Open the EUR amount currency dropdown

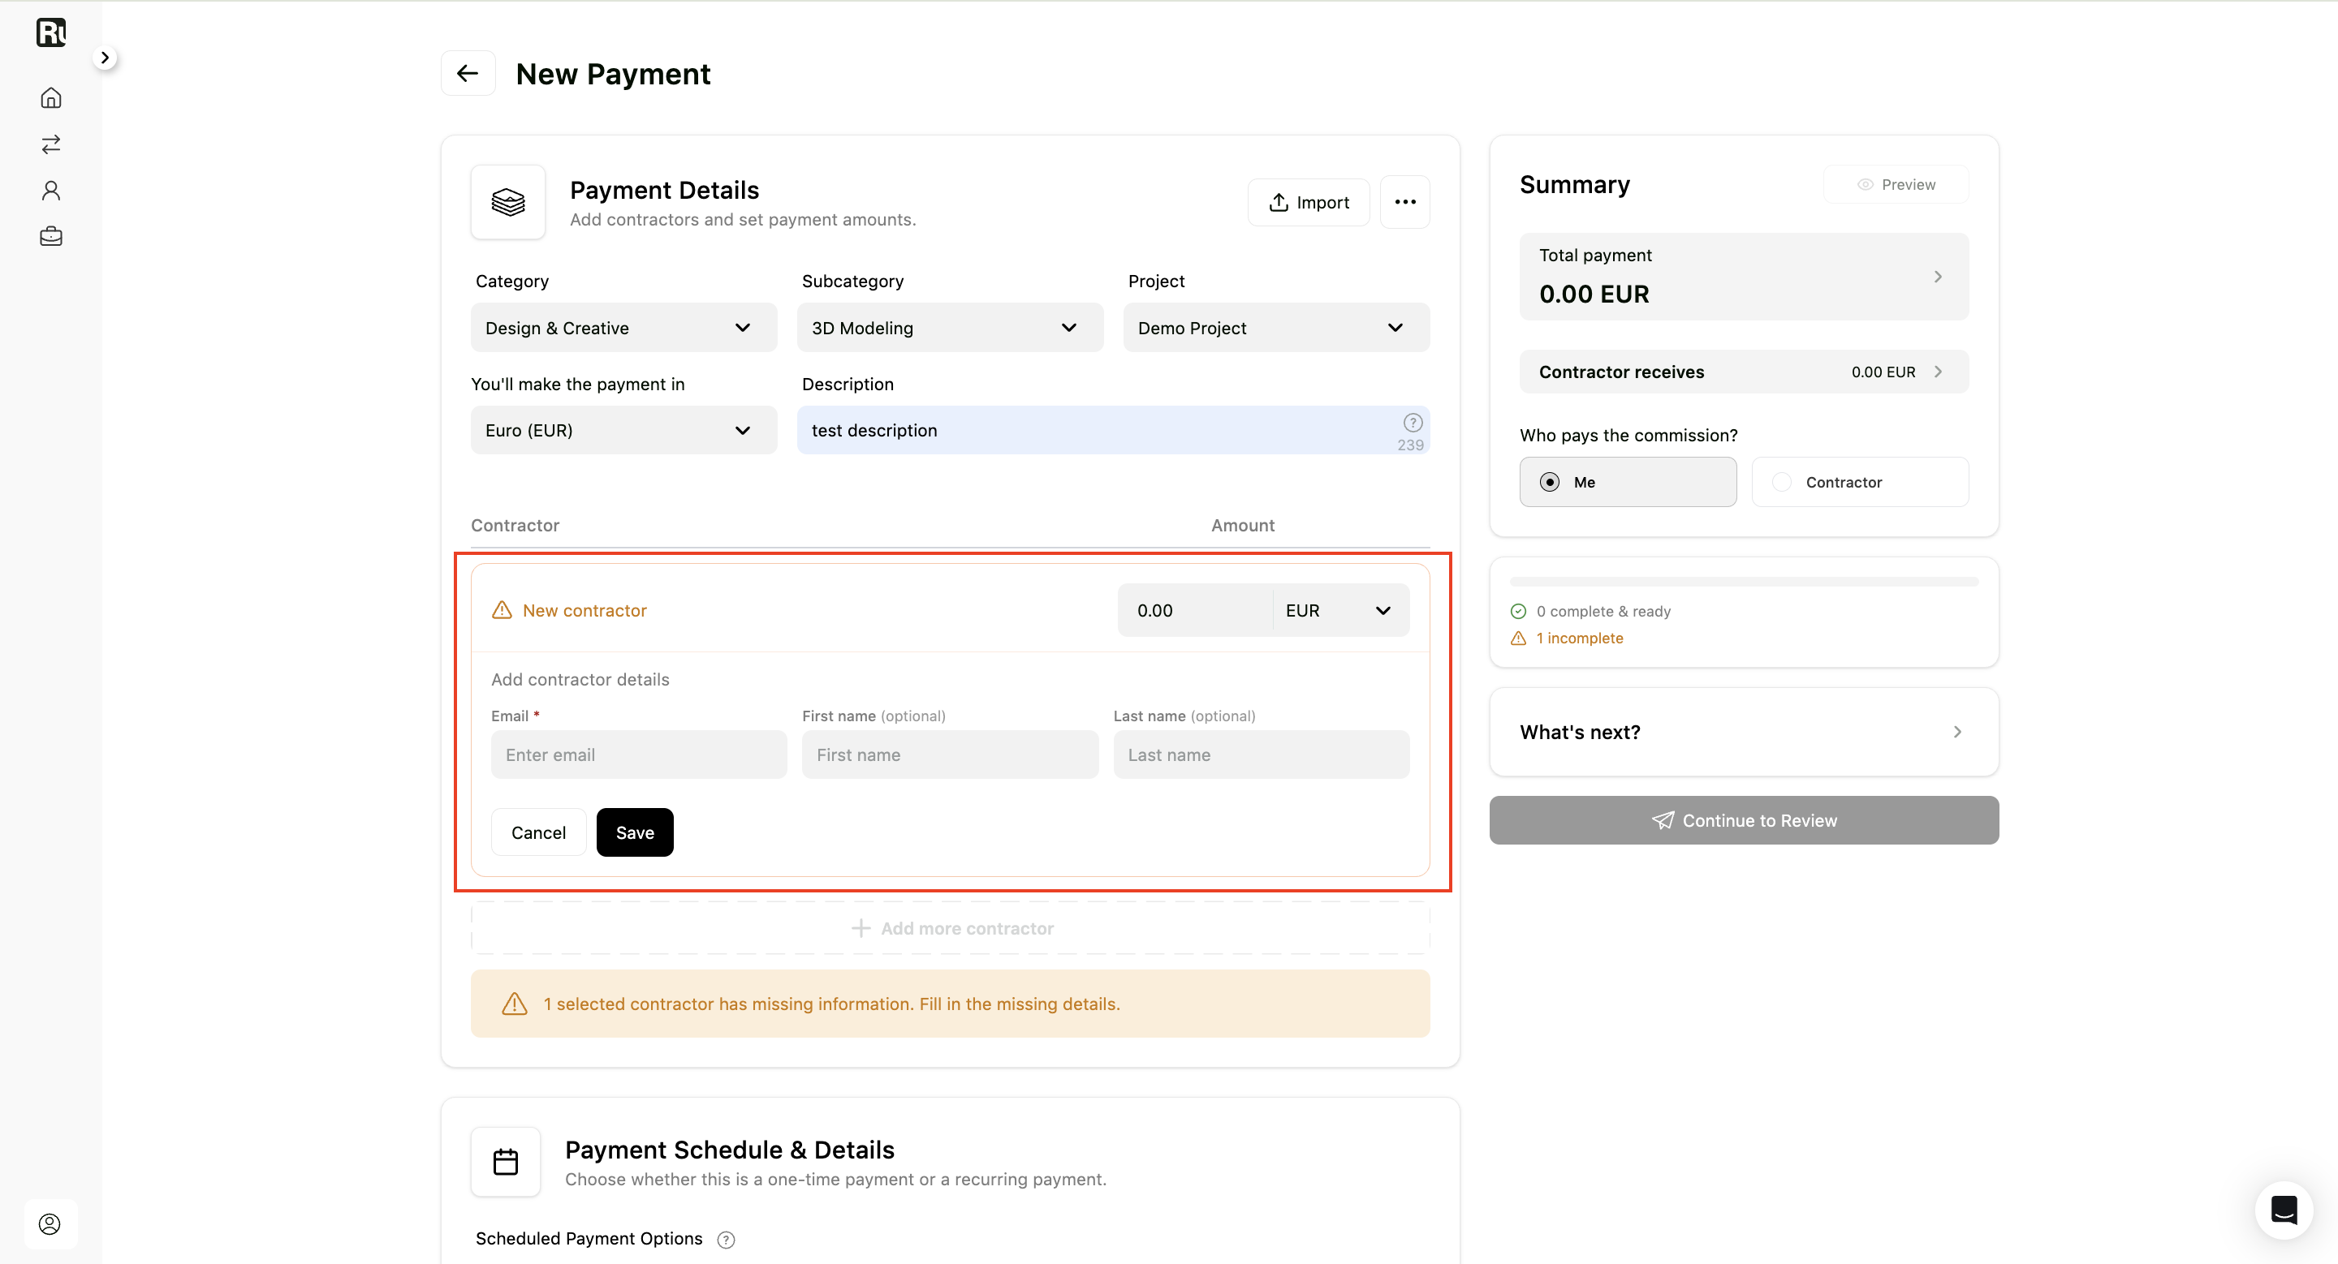(x=1339, y=611)
